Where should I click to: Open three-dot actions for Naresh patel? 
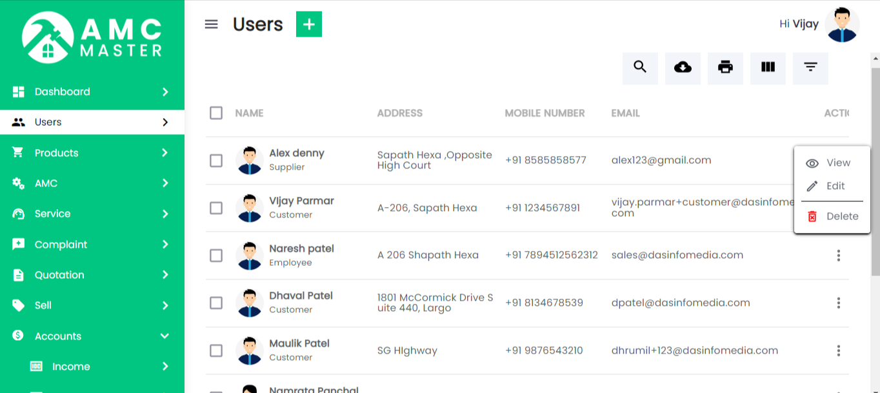[x=838, y=256]
